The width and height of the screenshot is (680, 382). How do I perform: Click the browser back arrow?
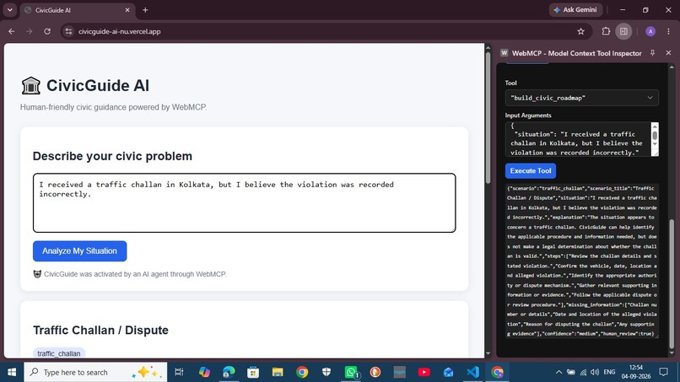pyautogui.click(x=12, y=31)
